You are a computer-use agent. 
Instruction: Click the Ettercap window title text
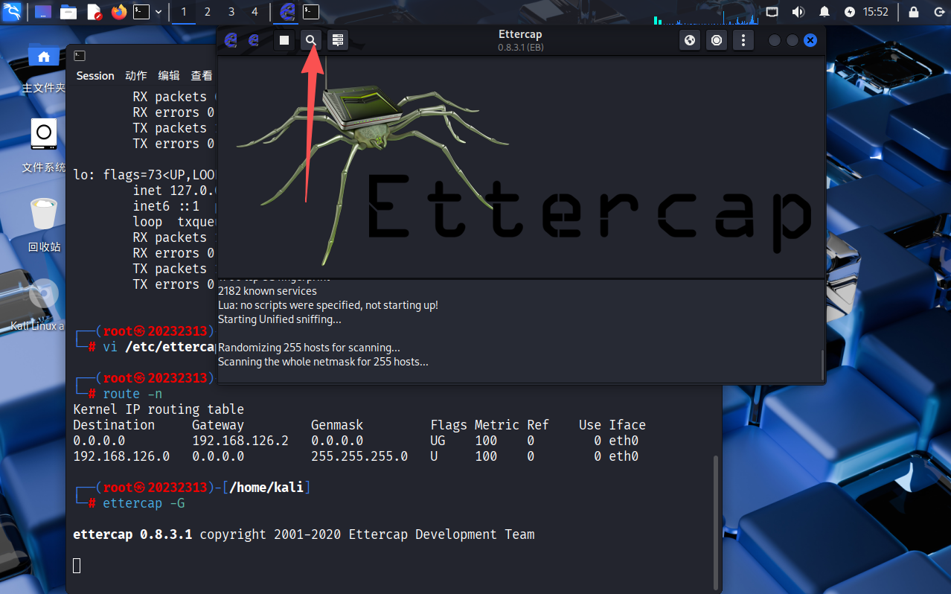(x=521, y=33)
